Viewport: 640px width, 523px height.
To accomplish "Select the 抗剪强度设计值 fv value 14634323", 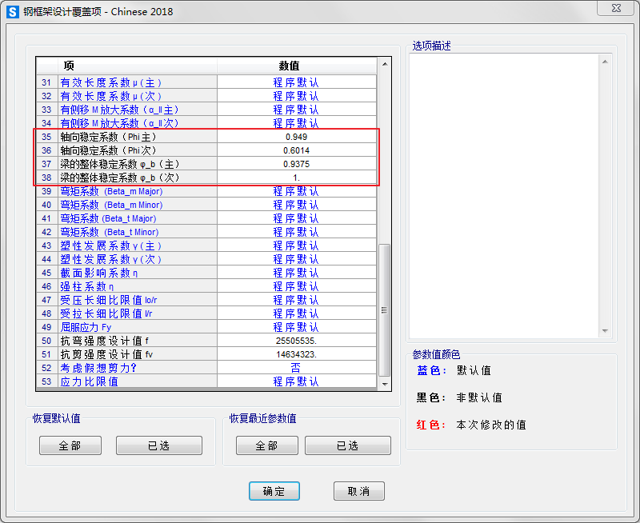I will point(296,354).
